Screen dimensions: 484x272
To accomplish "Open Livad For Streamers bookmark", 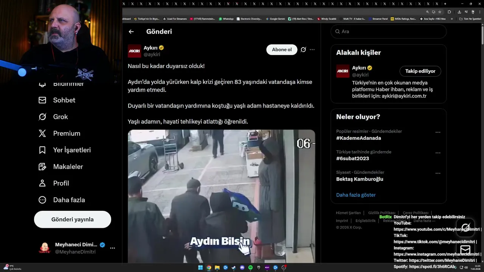I will [175, 19].
